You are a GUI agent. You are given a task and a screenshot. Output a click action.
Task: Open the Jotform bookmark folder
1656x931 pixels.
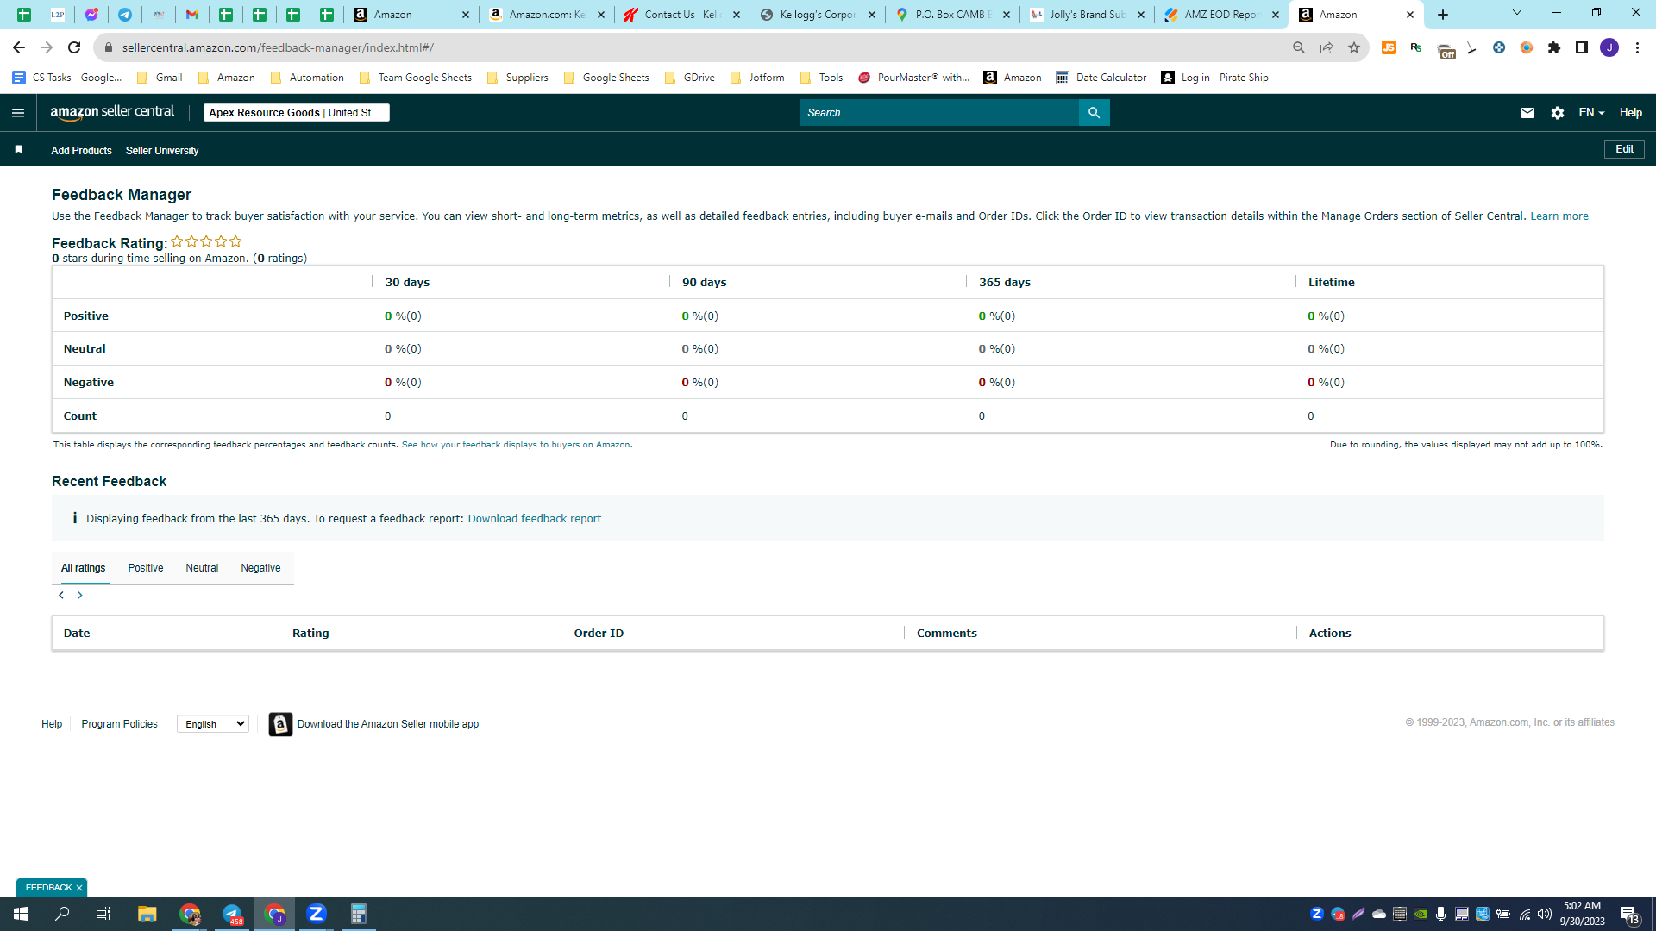(x=757, y=78)
